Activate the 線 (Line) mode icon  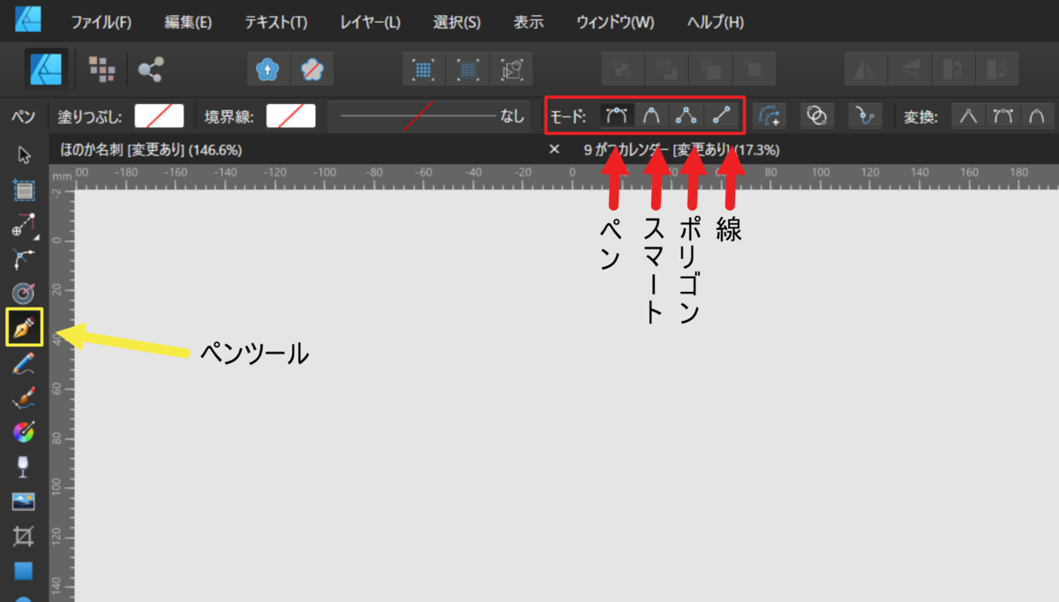point(722,115)
